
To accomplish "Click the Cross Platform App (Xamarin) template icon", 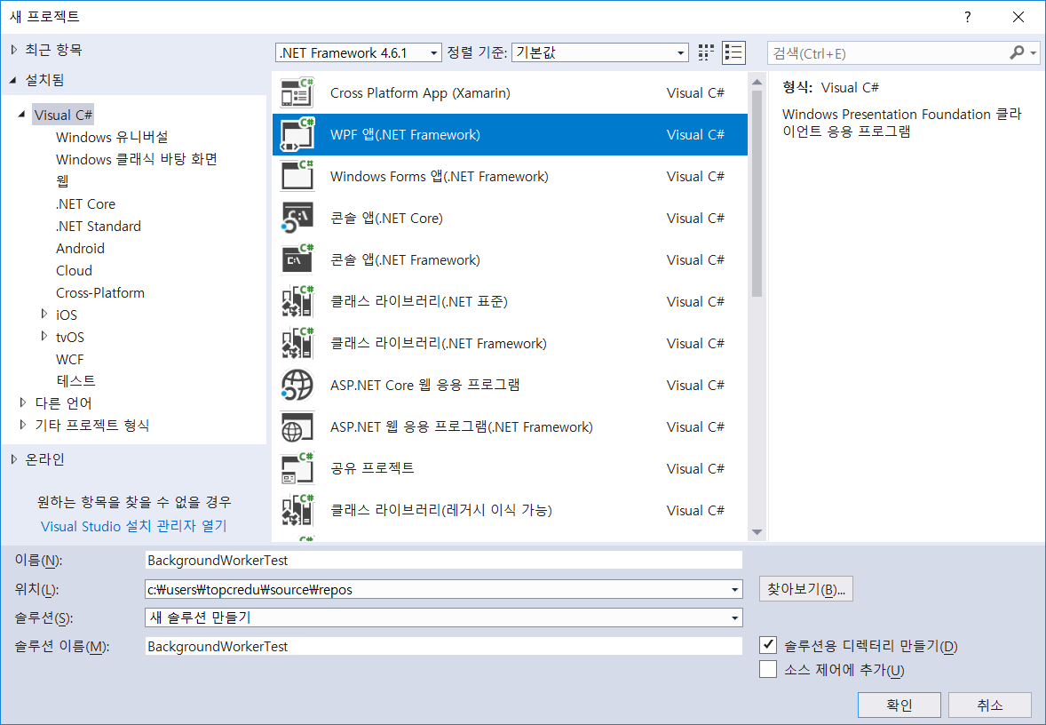I will click(297, 92).
